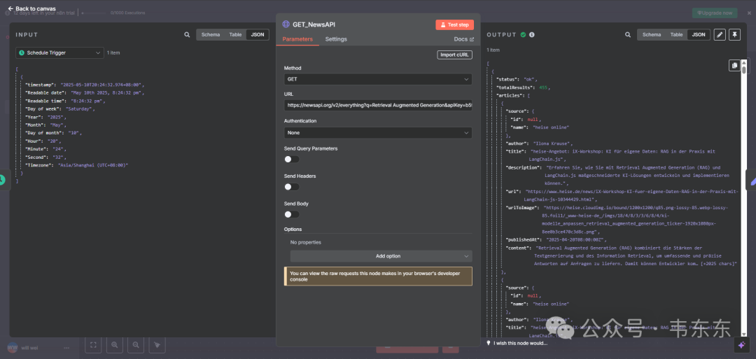756x359 pixels.
Task: Click the Upgrade now button
Action: pos(715,13)
